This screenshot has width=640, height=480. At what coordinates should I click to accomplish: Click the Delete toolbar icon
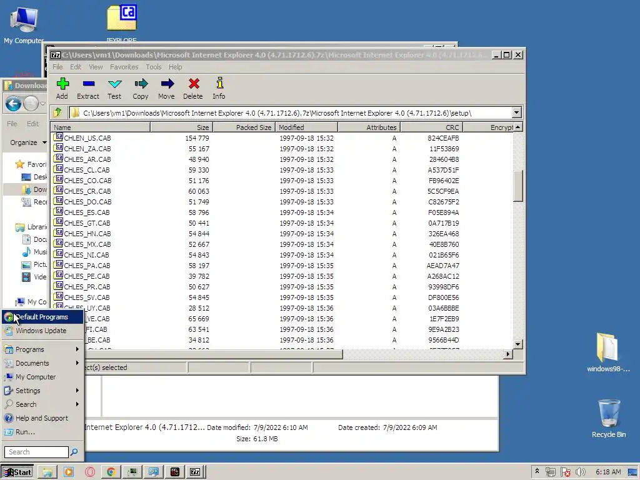[x=193, y=89]
